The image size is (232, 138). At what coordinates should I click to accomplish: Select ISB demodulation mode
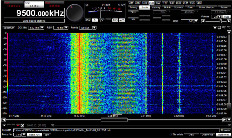(172, 3)
